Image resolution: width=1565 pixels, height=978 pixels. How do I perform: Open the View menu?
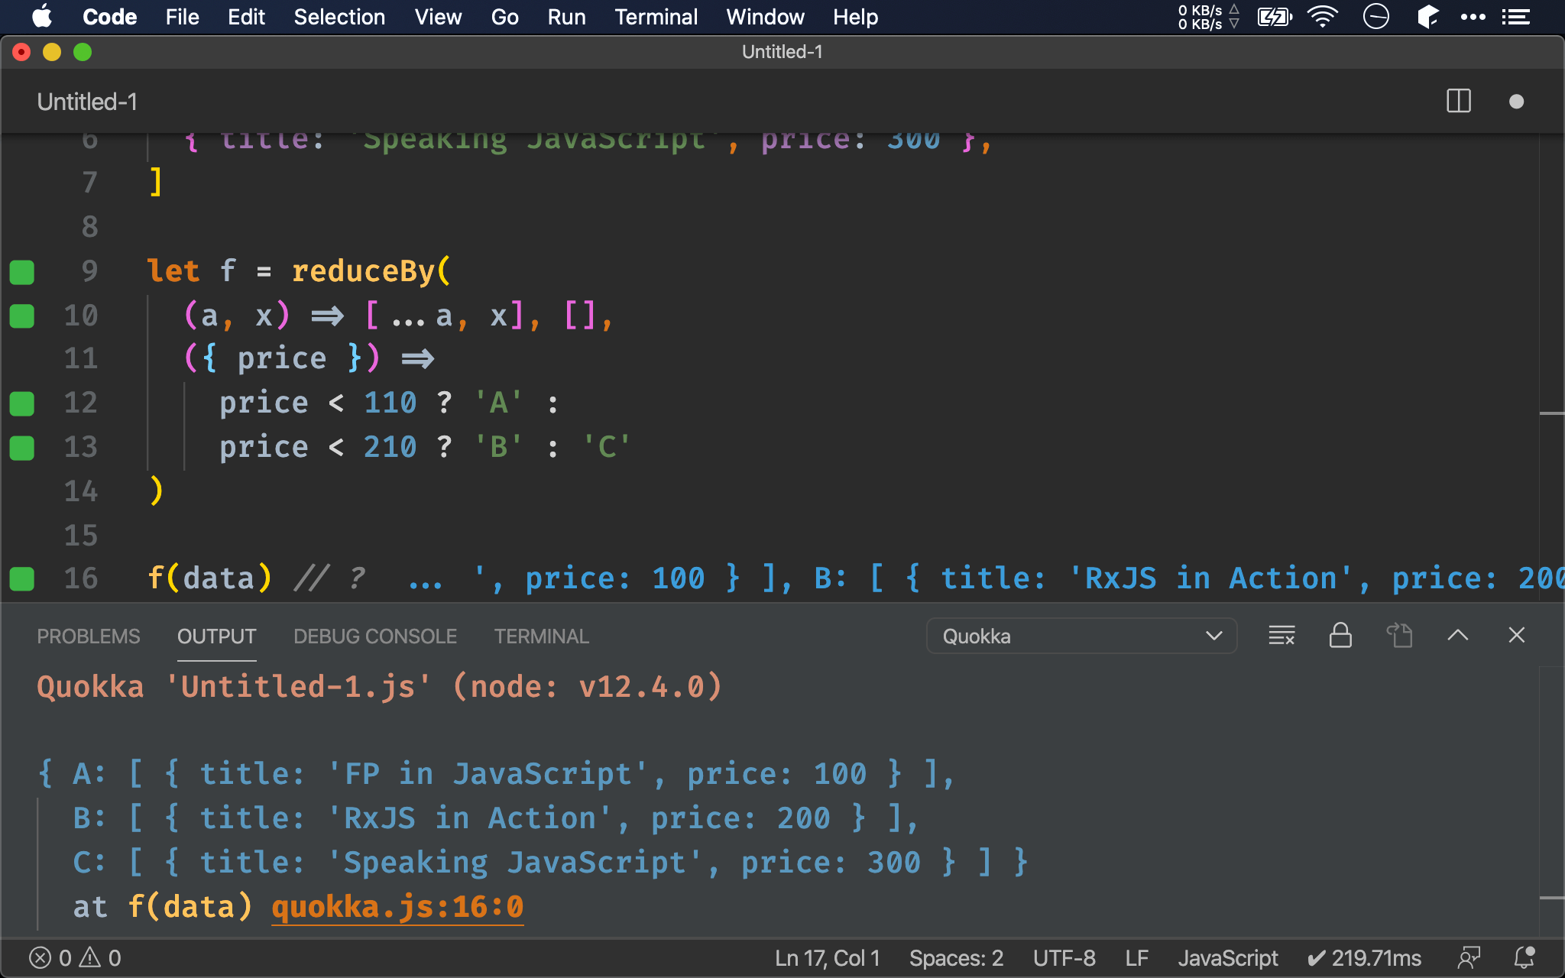pyautogui.click(x=438, y=17)
